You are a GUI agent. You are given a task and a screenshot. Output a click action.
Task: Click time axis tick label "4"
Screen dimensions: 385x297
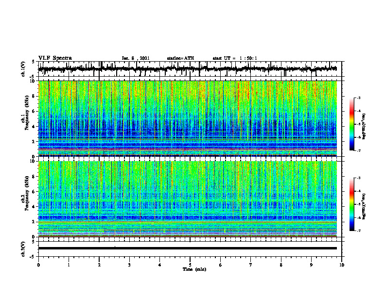coord(160,265)
